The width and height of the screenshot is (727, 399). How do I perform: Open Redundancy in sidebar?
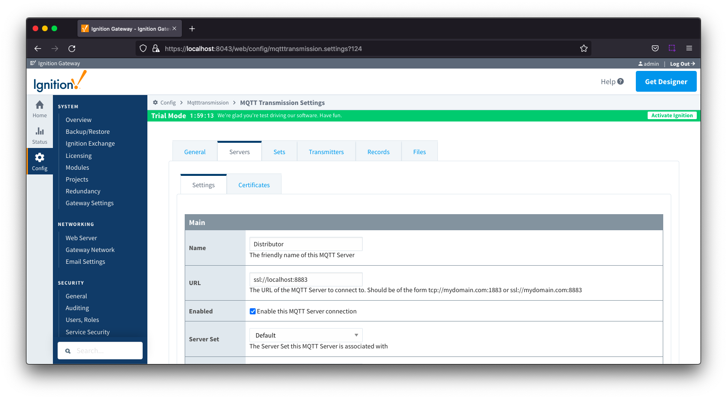tap(83, 191)
